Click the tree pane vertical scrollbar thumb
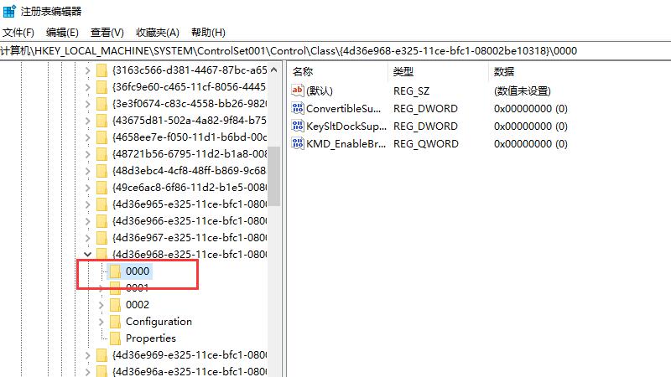671x377 pixels. [x=274, y=168]
